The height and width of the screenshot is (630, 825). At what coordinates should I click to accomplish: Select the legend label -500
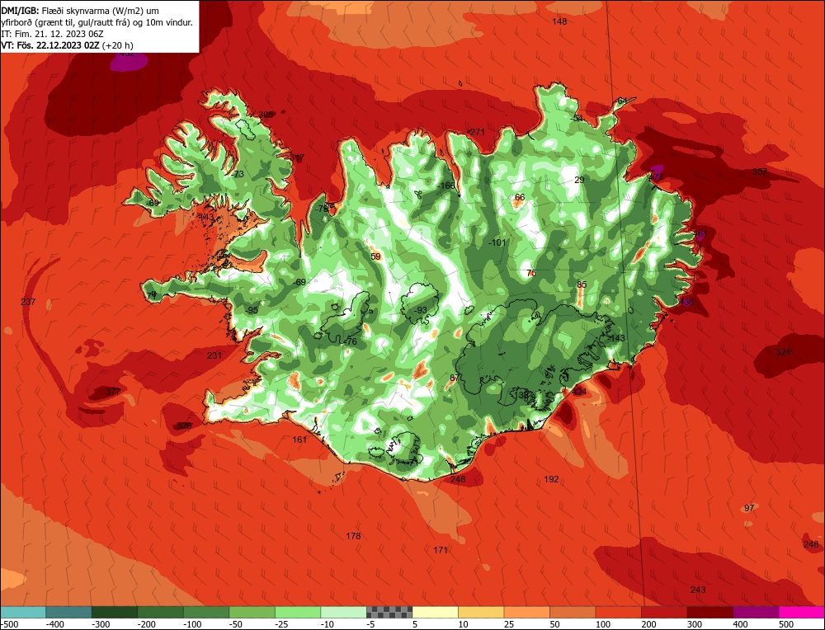coord(9,624)
